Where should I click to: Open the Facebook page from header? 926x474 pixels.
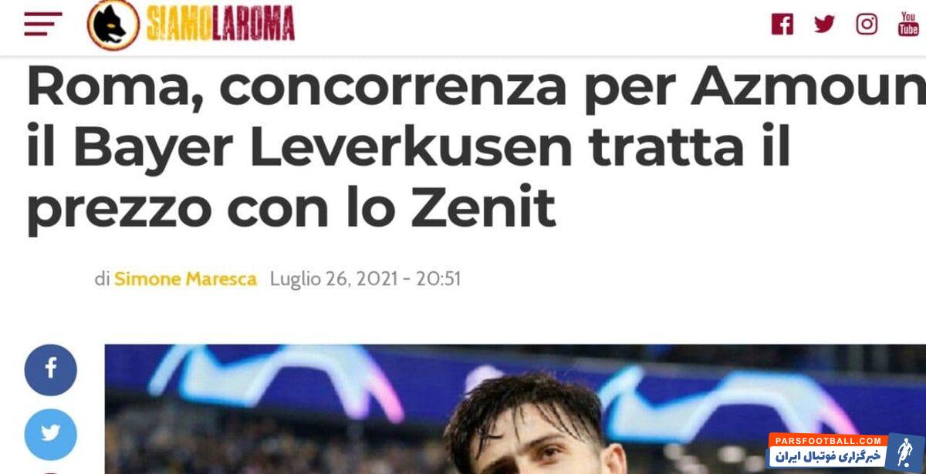(x=782, y=24)
